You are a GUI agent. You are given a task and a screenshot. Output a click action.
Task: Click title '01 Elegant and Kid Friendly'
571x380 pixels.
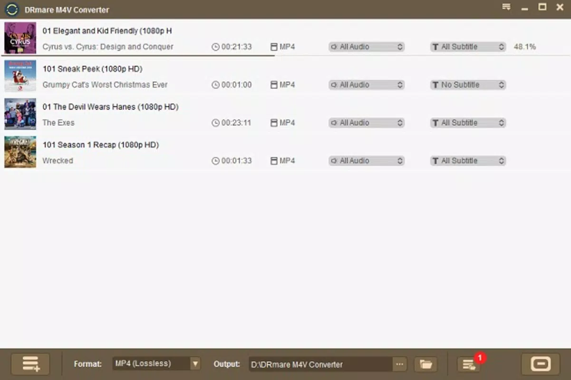(90, 31)
